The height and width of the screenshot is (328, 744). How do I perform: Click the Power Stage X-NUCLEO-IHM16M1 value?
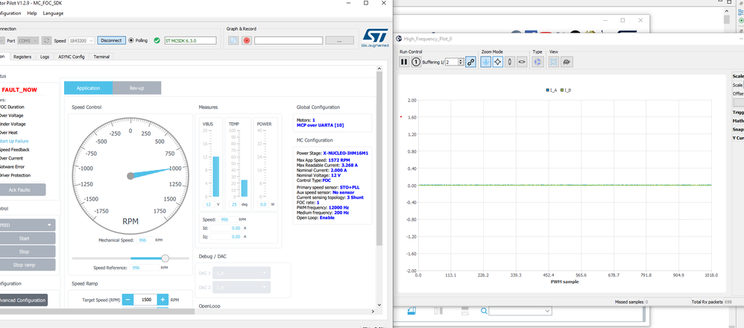click(346, 154)
